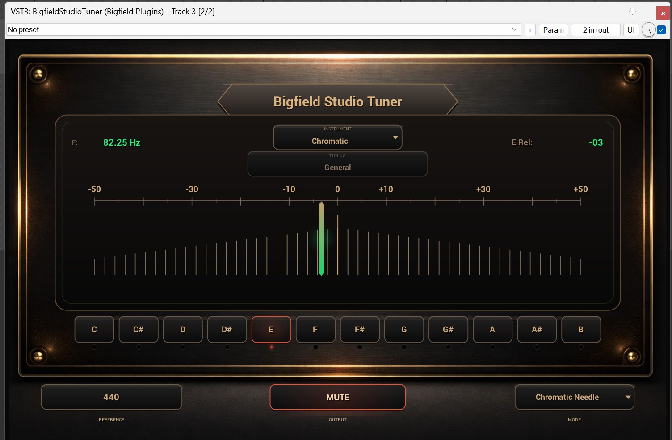672x440 pixels.
Task: Click the MODE label
Action: coord(575,420)
